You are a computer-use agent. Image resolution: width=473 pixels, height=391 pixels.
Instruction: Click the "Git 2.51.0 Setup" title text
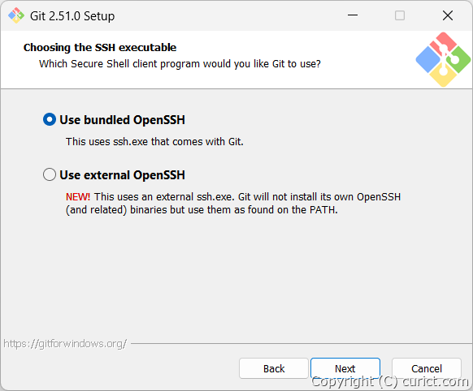point(72,16)
